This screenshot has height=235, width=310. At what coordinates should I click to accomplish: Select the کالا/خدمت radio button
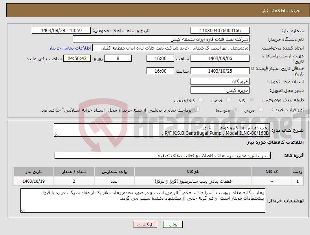click(x=201, y=100)
